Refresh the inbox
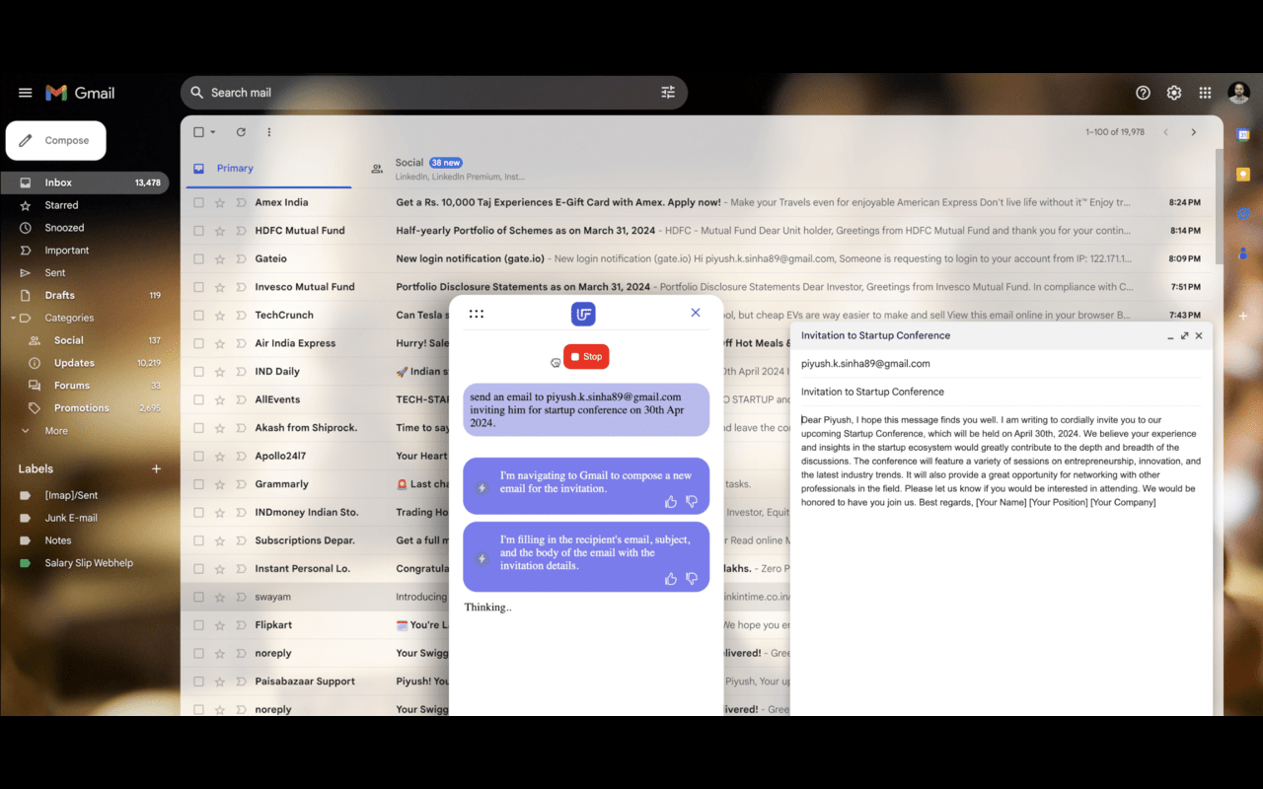This screenshot has height=789, width=1263. [241, 132]
